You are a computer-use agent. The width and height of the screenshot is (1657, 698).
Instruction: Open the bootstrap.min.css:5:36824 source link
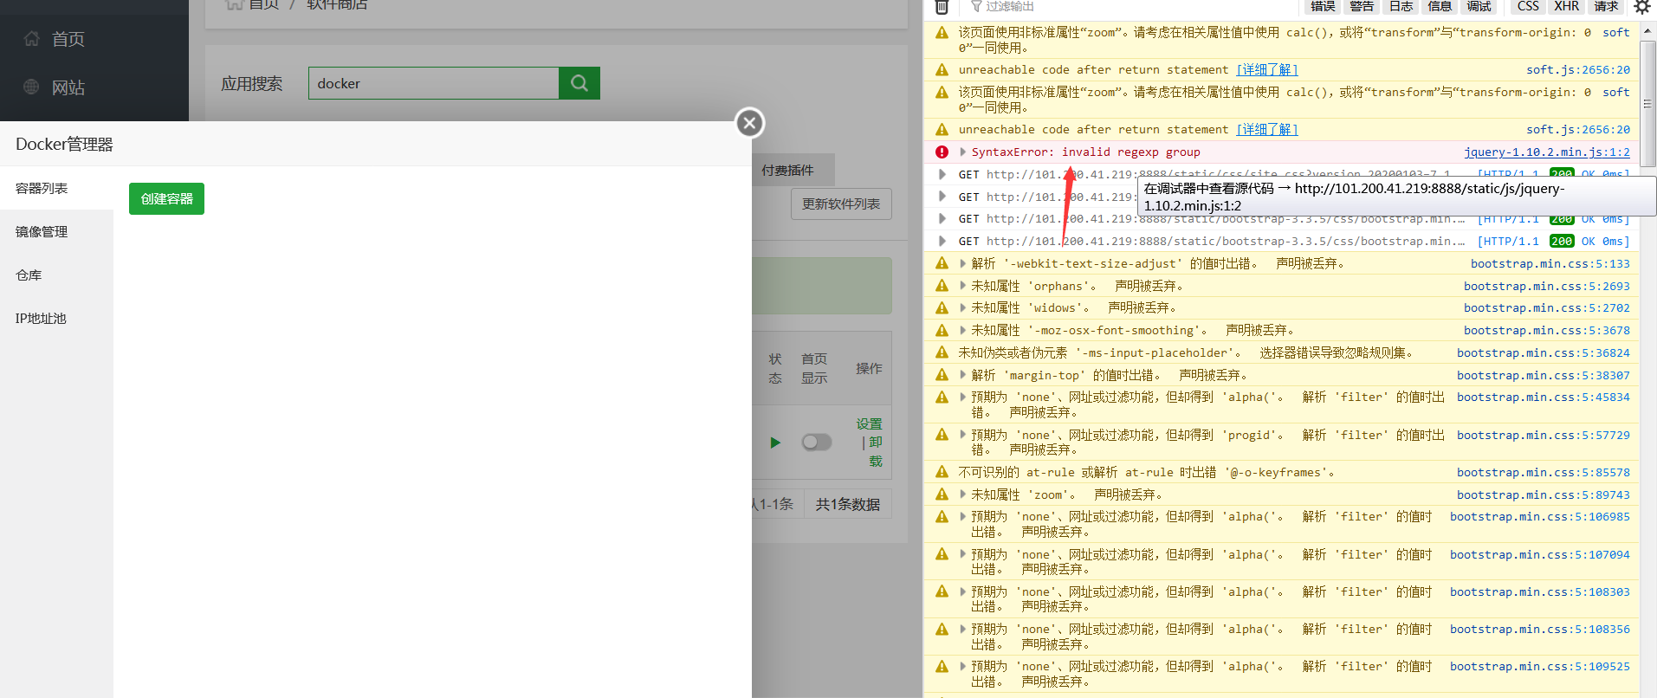point(1543,352)
